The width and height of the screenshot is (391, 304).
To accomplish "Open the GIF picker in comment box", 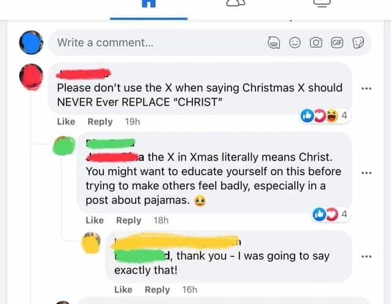I will (337, 43).
